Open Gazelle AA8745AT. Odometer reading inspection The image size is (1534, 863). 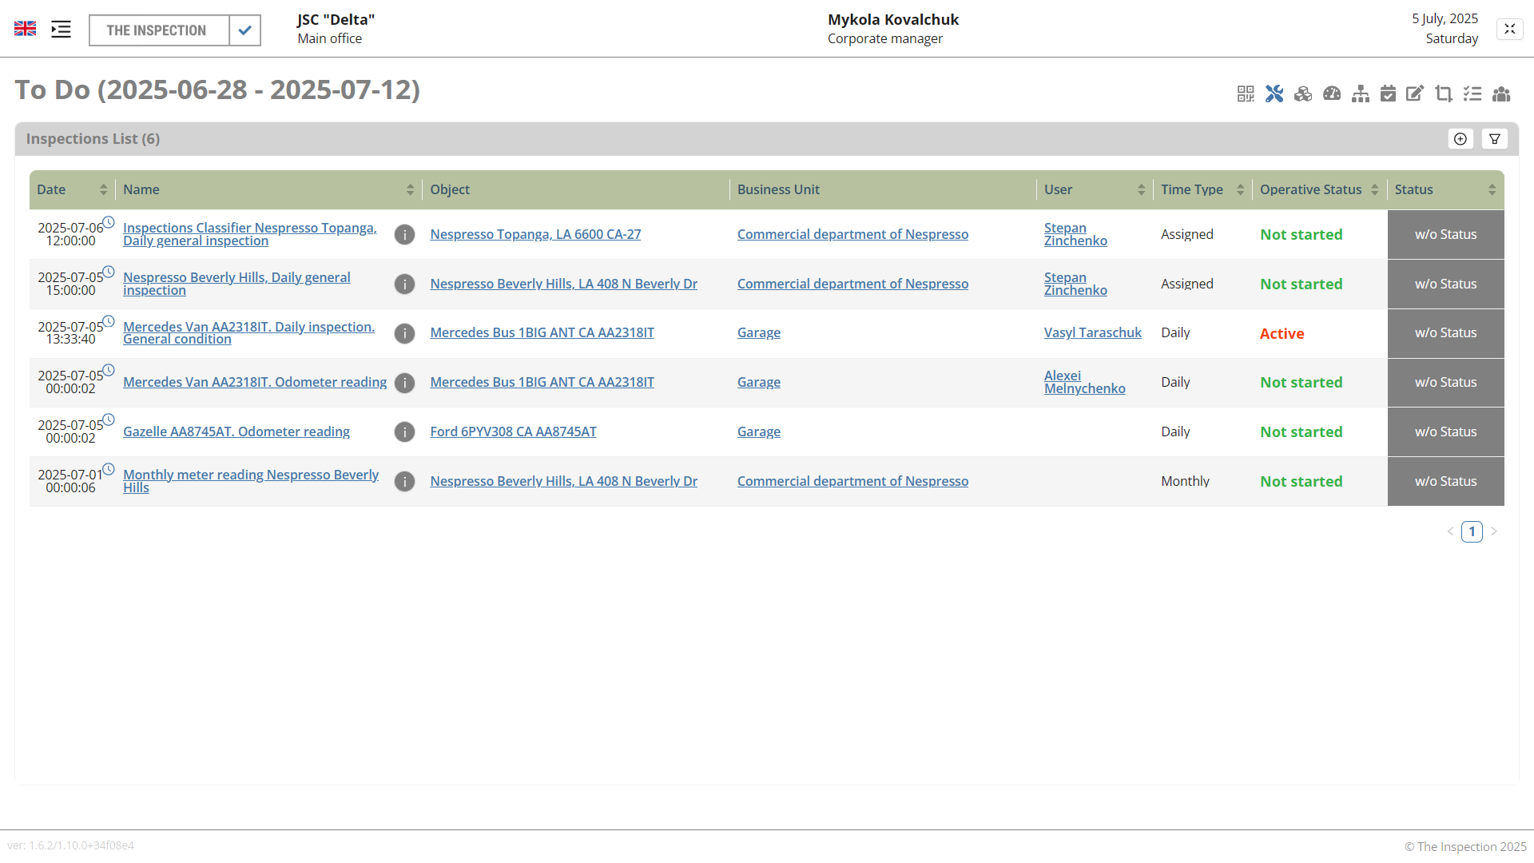(x=236, y=431)
